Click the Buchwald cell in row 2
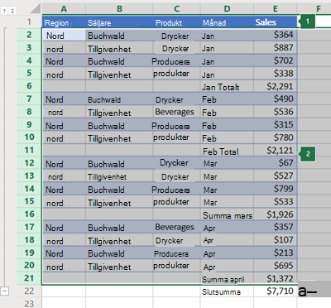 click(119, 36)
